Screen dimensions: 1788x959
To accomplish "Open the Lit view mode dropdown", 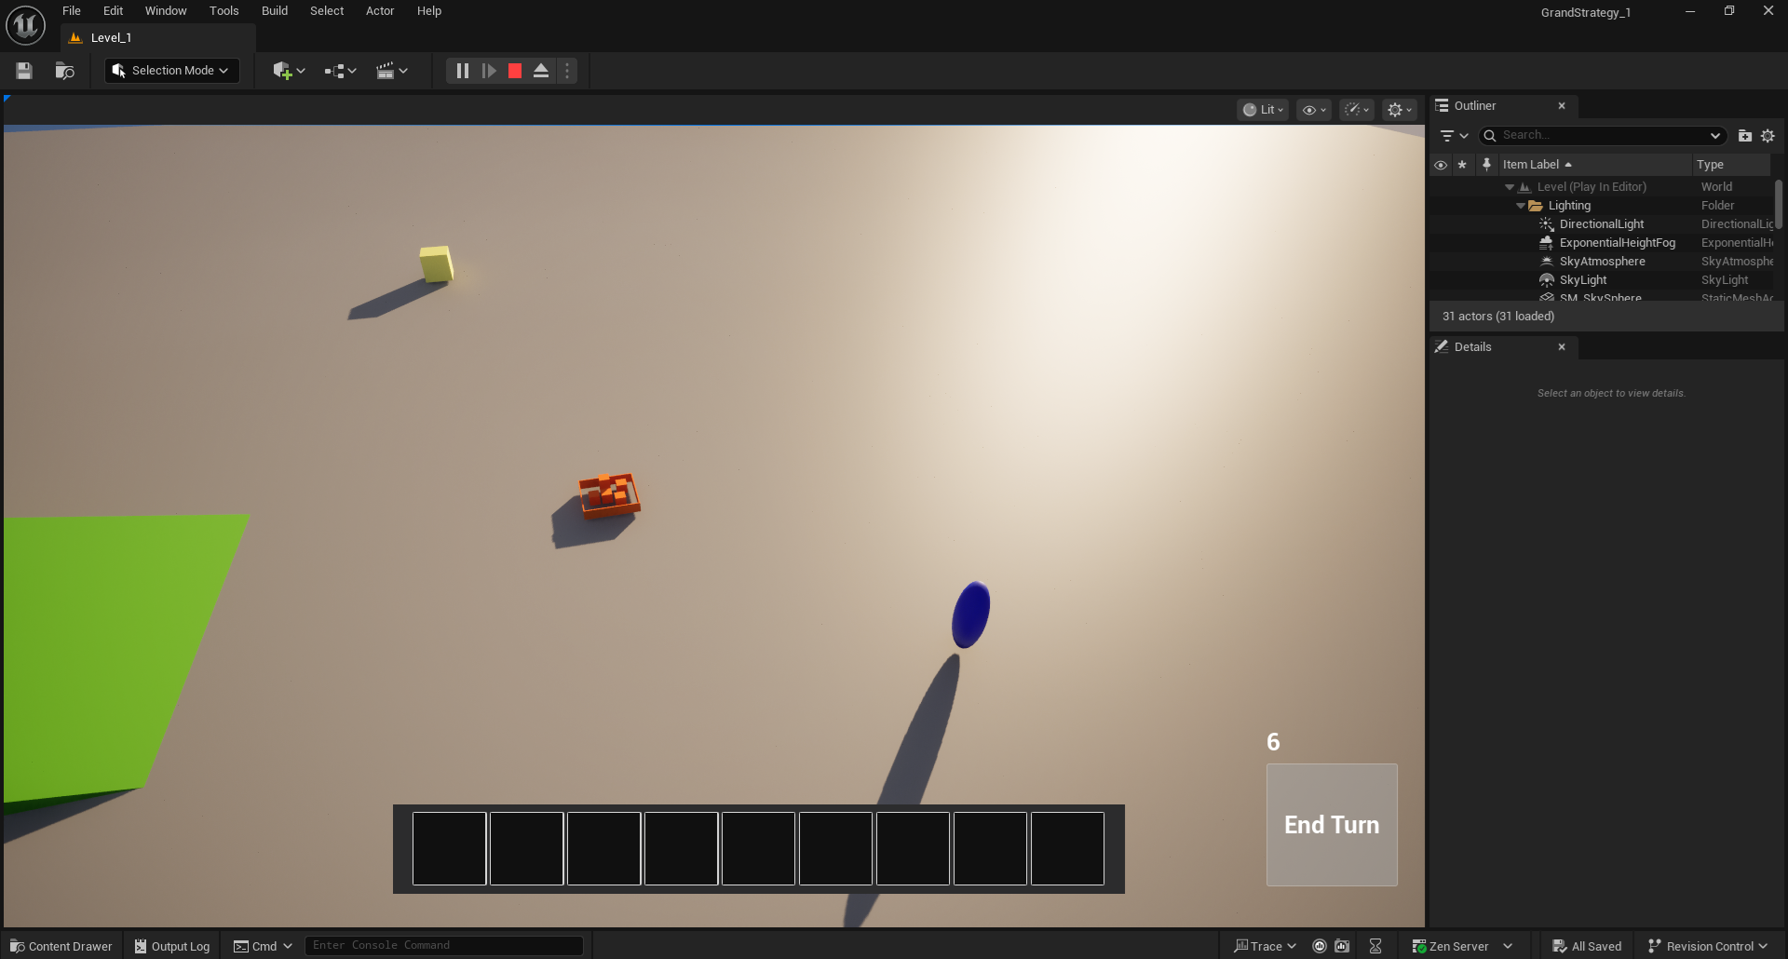I will tap(1264, 110).
